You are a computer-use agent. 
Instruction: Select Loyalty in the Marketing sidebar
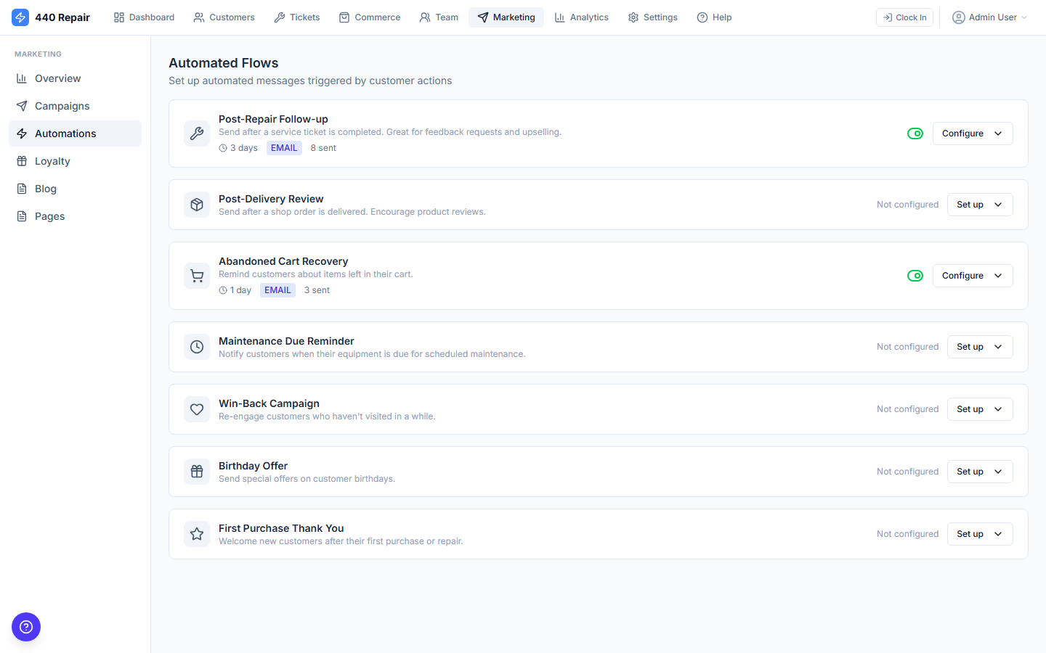[52, 161]
